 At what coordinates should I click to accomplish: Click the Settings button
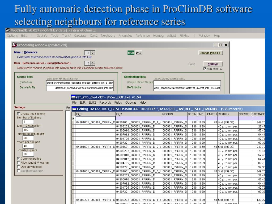tap(213, 64)
